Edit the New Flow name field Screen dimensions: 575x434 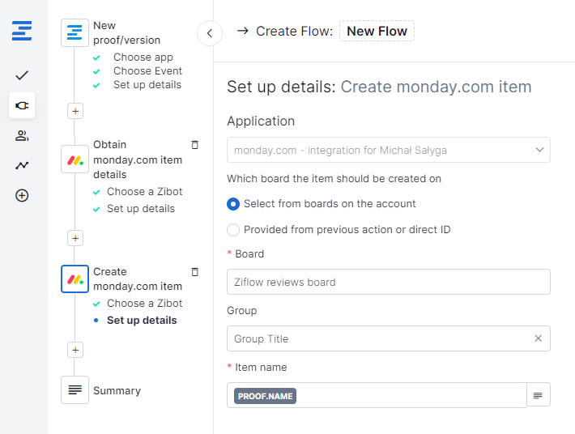click(377, 32)
